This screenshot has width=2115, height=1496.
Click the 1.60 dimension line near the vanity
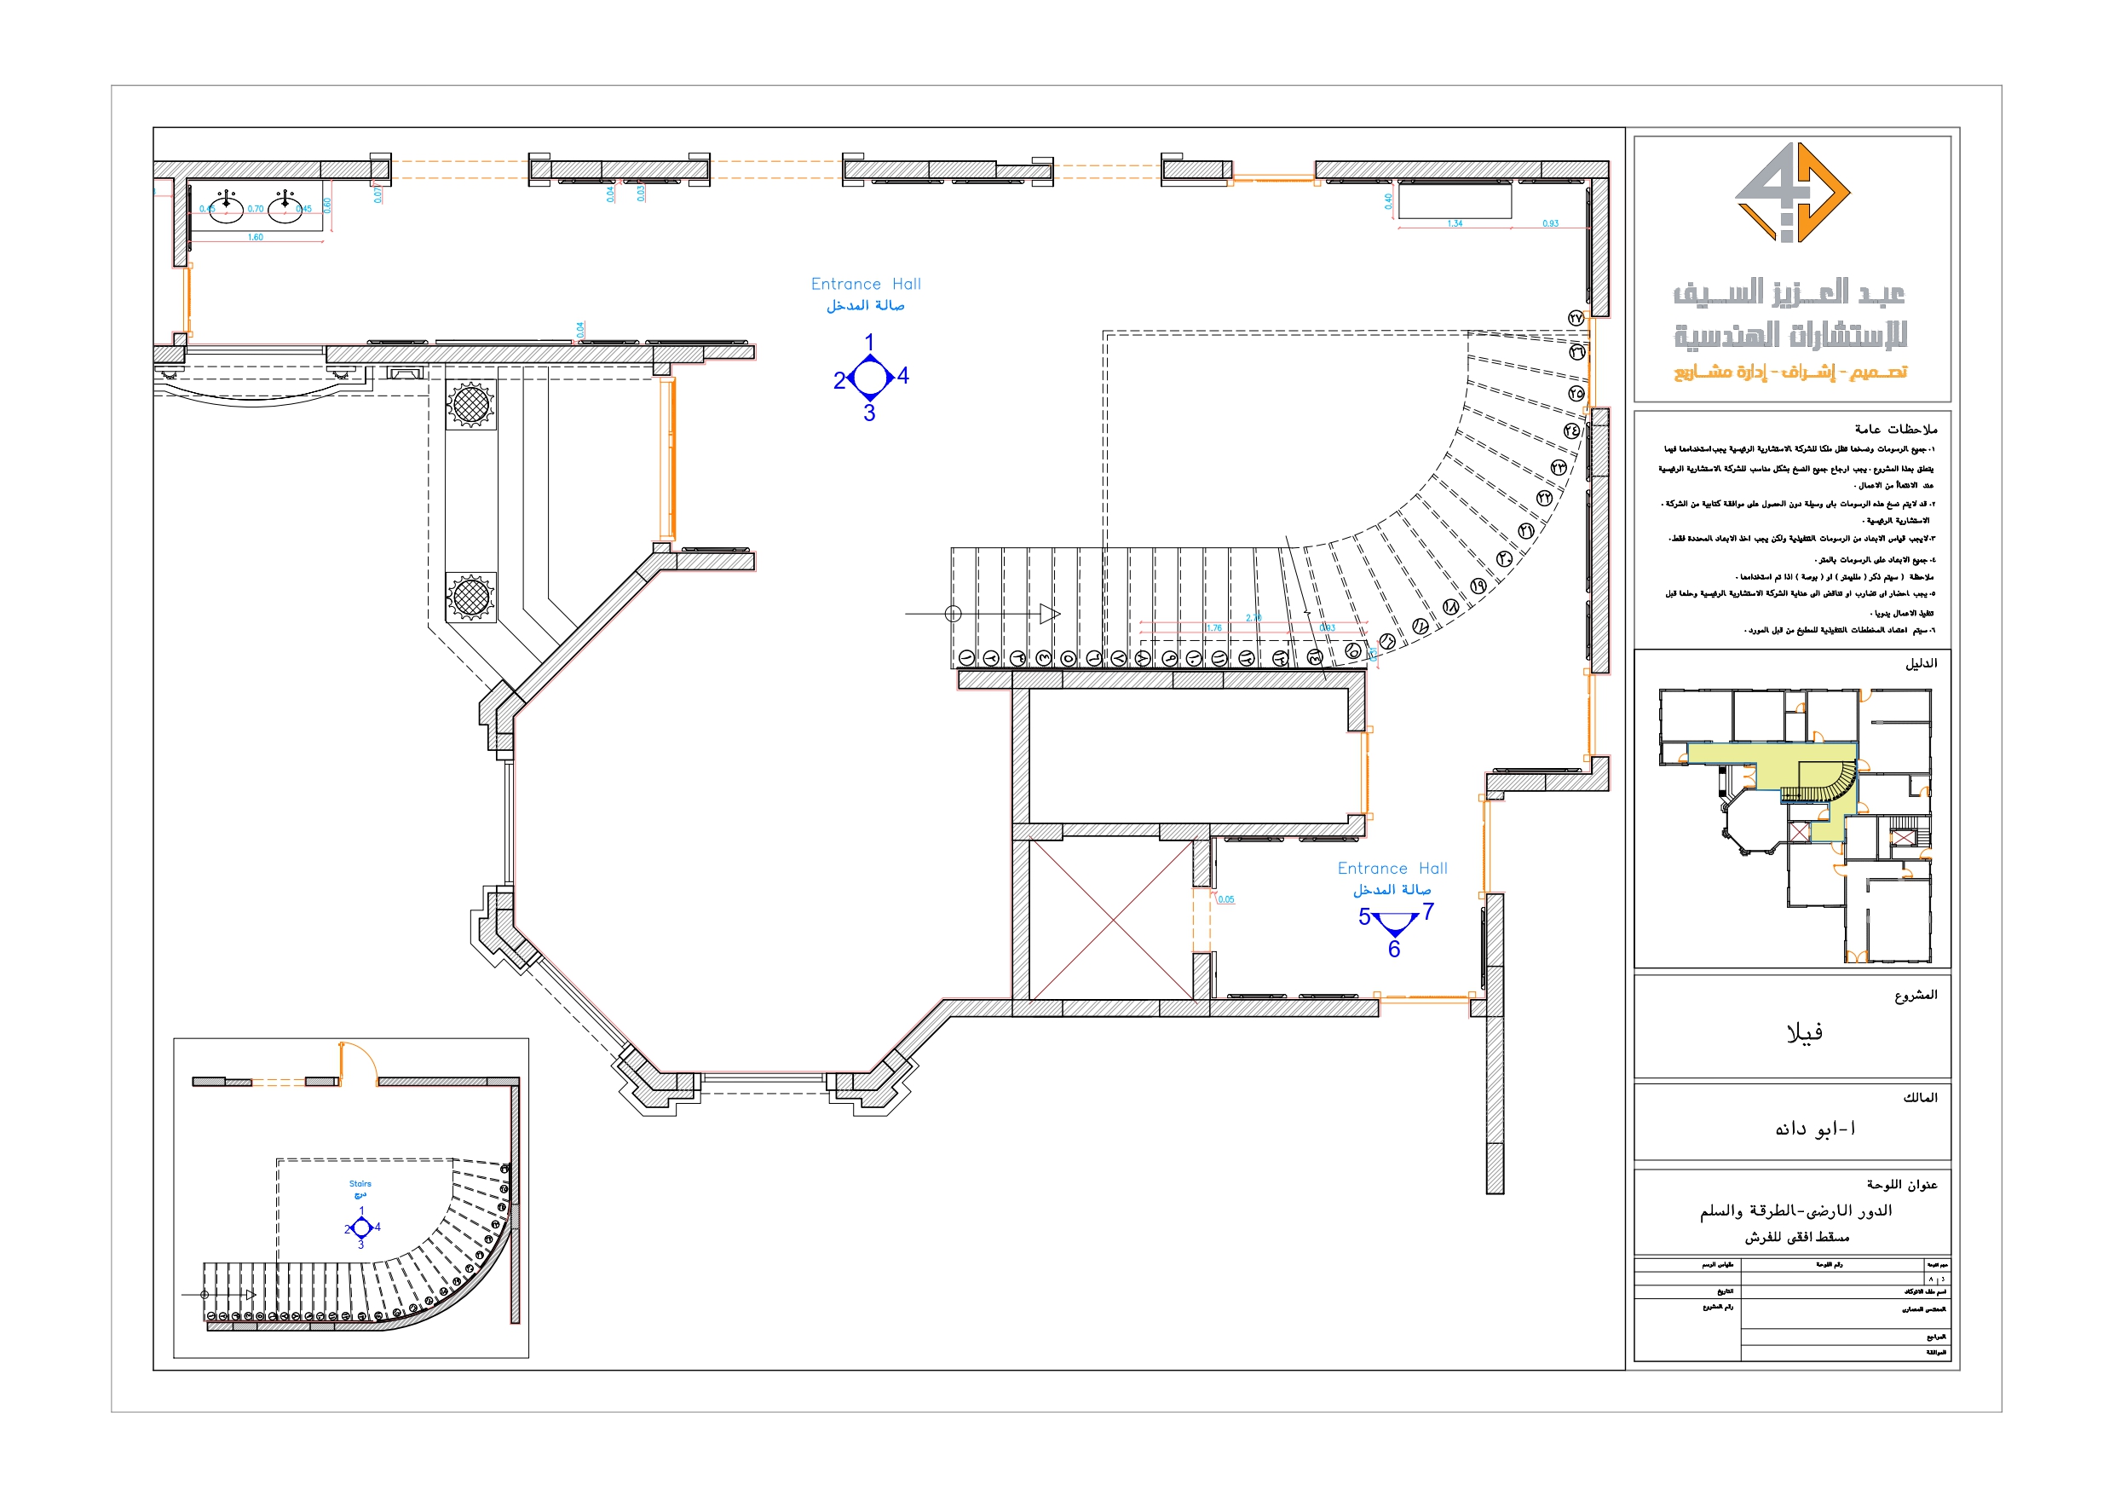coord(258,238)
